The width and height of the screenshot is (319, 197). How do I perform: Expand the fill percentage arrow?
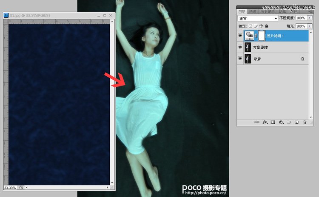[309, 26]
